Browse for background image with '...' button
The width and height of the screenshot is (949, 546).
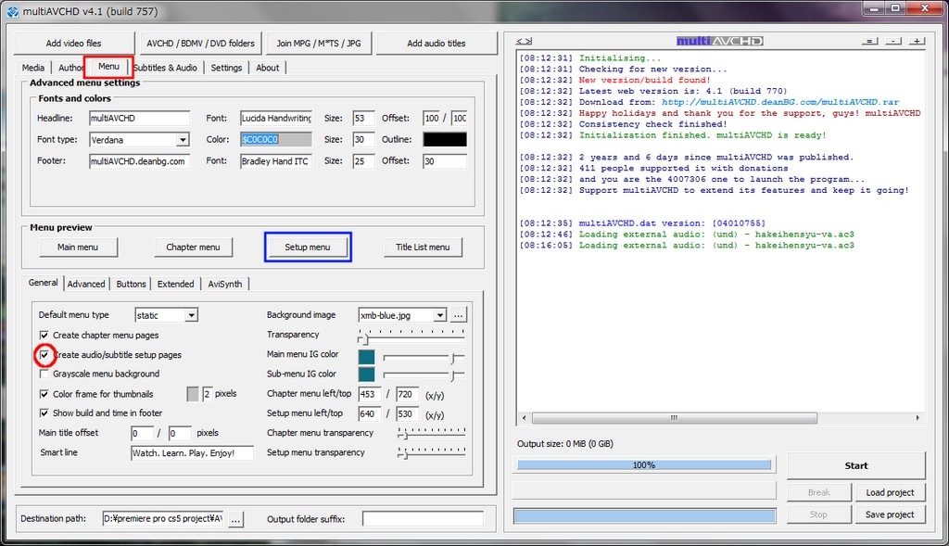point(459,315)
